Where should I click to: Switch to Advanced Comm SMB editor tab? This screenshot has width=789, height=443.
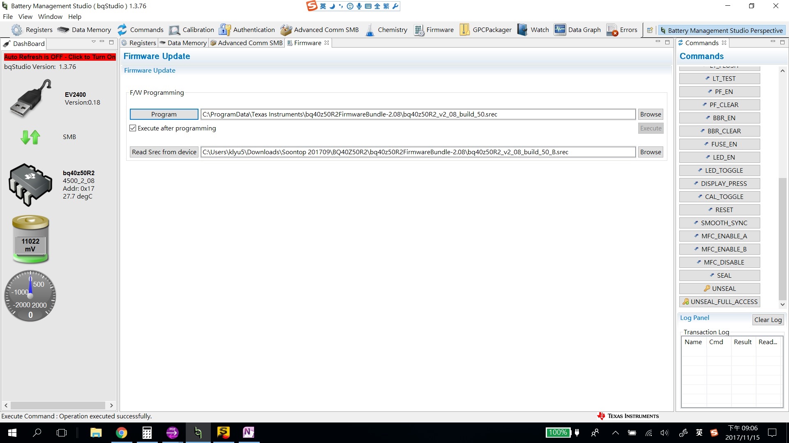click(246, 43)
